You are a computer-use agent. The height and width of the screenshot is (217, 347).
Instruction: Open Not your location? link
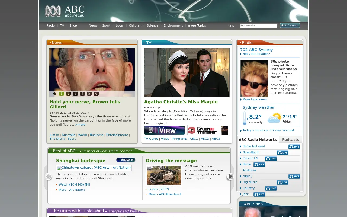click(x=256, y=54)
